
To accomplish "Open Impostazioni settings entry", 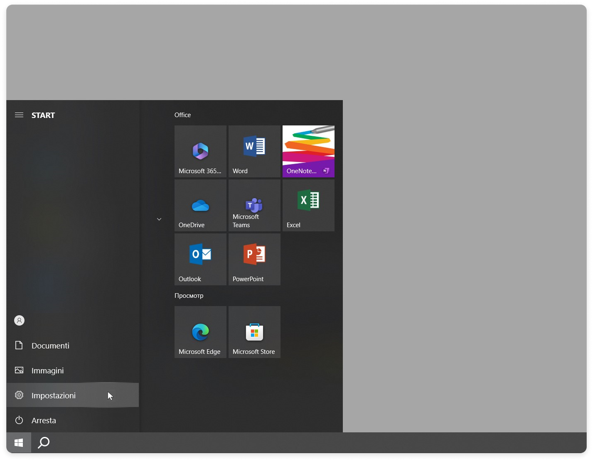I will click(x=73, y=395).
